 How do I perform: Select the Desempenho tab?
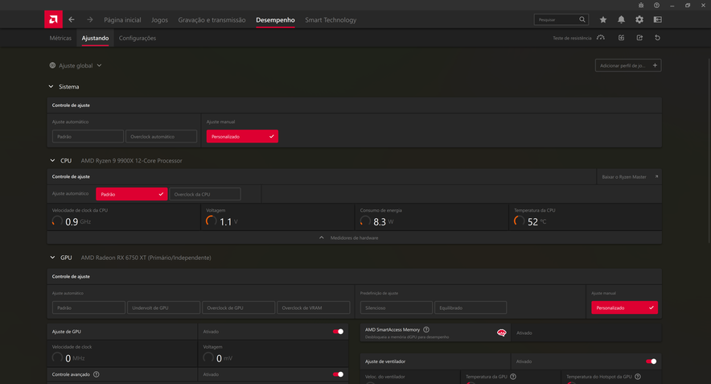(x=275, y=19)
